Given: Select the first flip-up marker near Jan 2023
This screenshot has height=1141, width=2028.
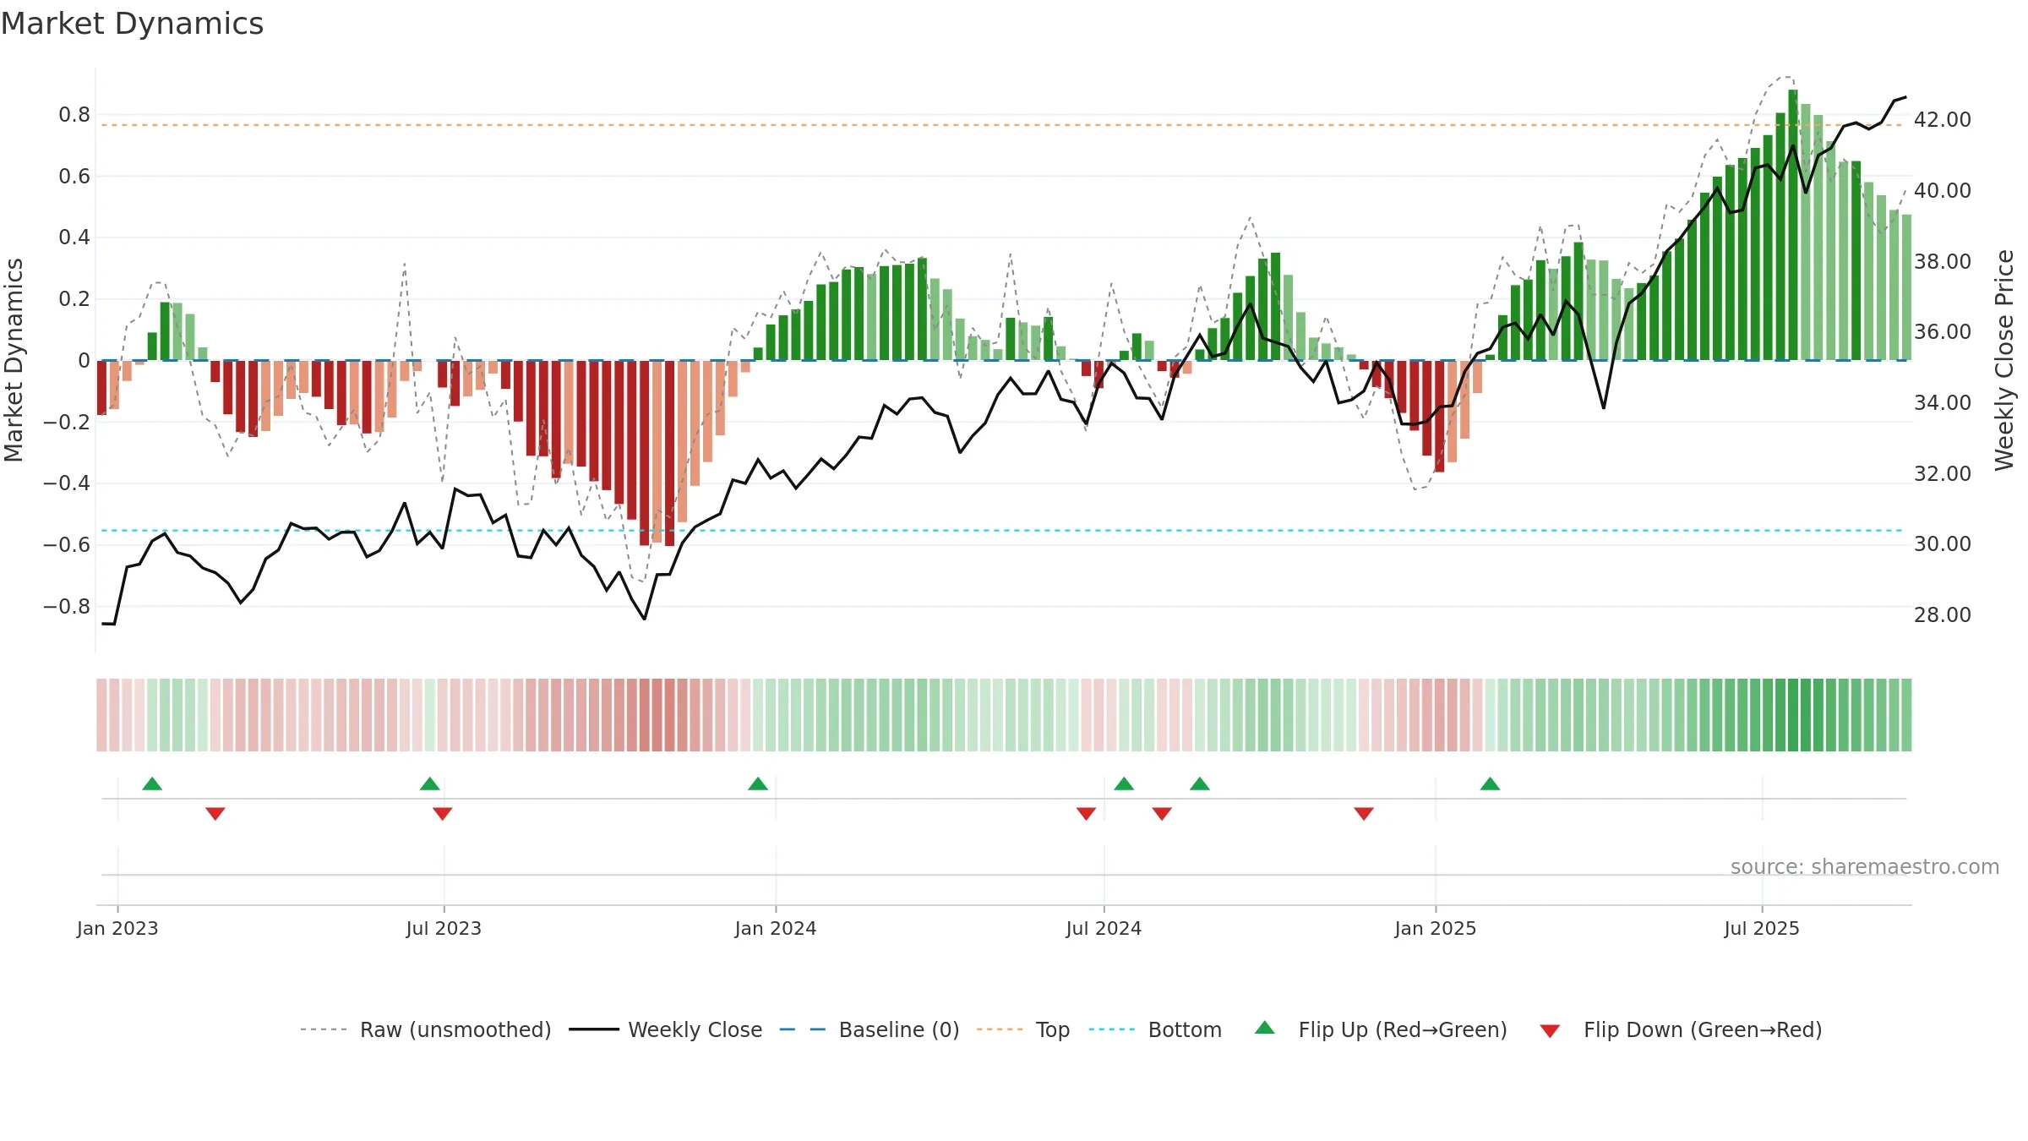Looking at the screenshot, I should (152, 783).
